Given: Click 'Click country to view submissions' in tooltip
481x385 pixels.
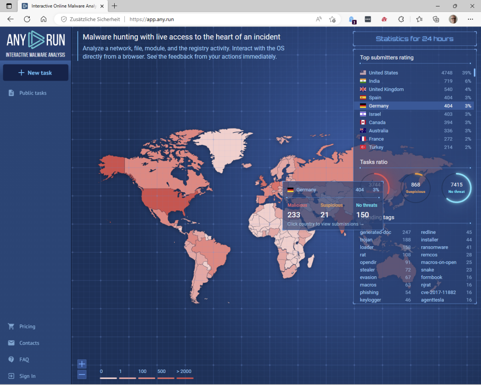Looking at the screenshot, I should (325, 224).
